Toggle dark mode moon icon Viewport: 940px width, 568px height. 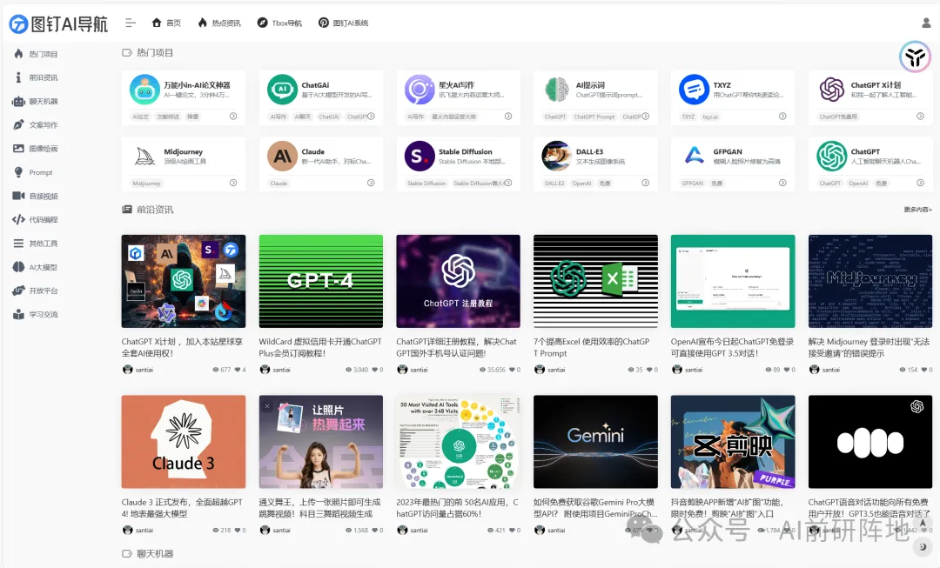click(x=923, y=547)
